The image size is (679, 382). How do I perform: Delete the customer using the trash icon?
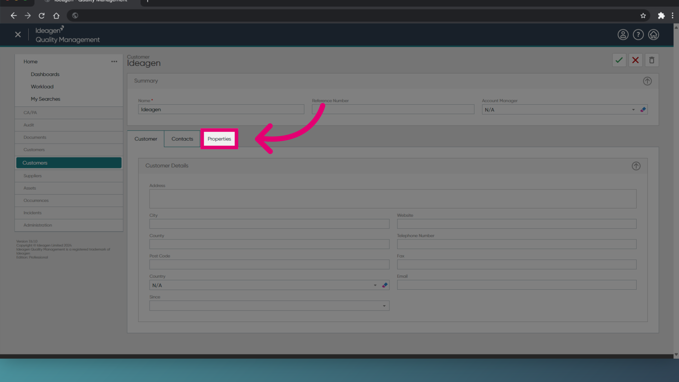pyautogui.click(x=651, y=60)
